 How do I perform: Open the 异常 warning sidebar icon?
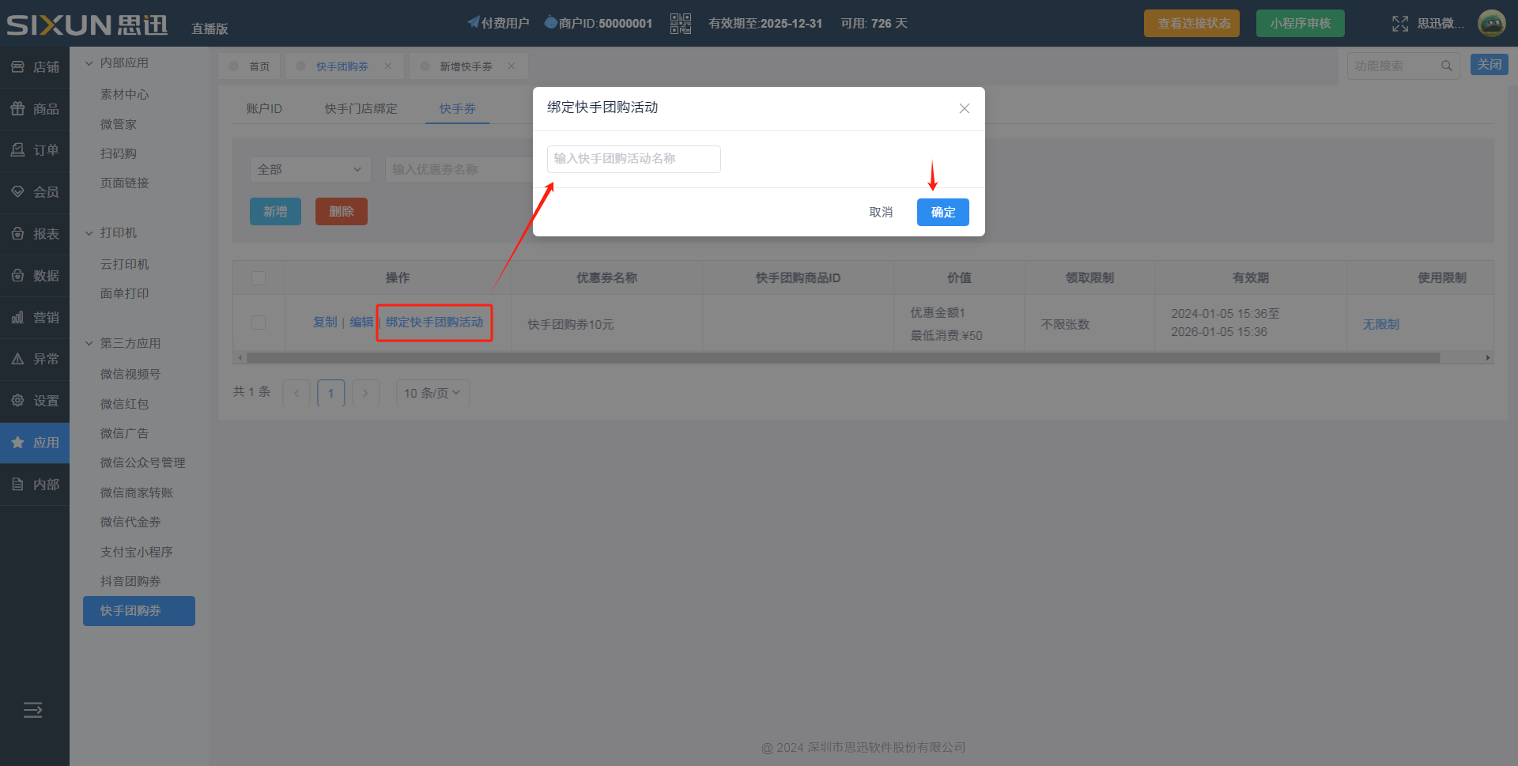point(17,359)
